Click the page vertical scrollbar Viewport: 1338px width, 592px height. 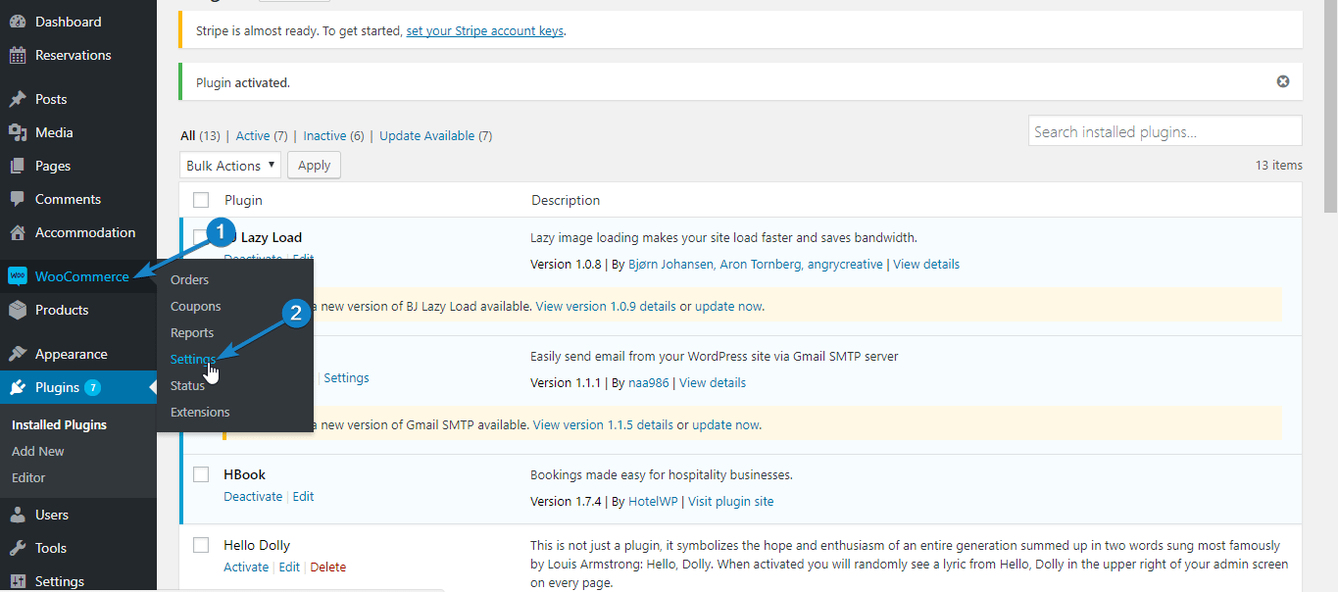(1330, 106)
